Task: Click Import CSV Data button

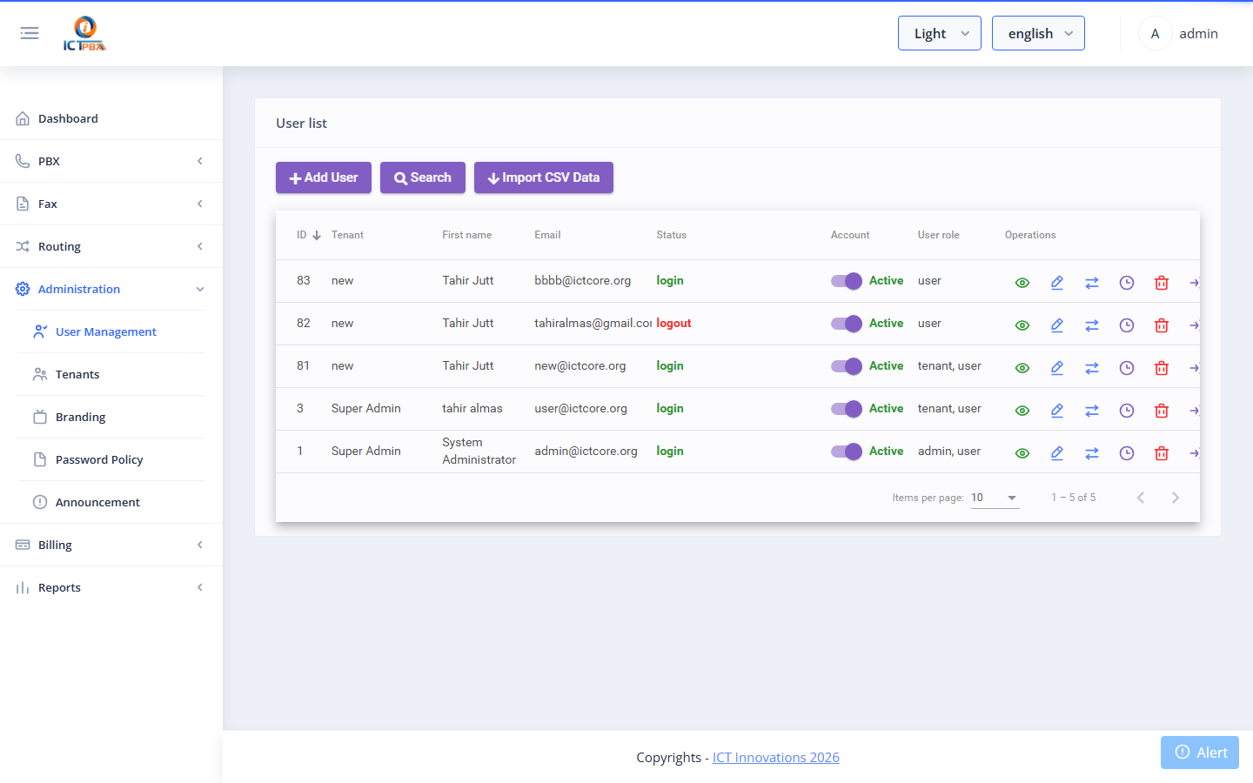Action: click(x=544, y=177)
